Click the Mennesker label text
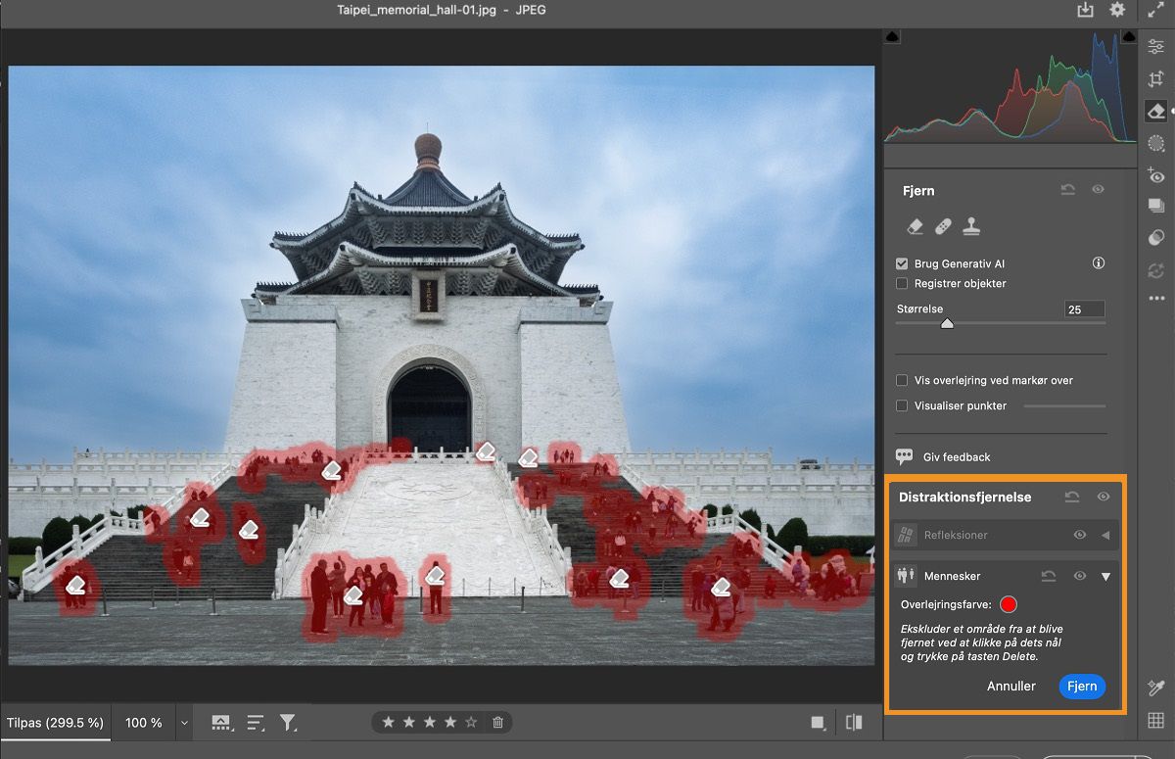 tap(952, 577)
